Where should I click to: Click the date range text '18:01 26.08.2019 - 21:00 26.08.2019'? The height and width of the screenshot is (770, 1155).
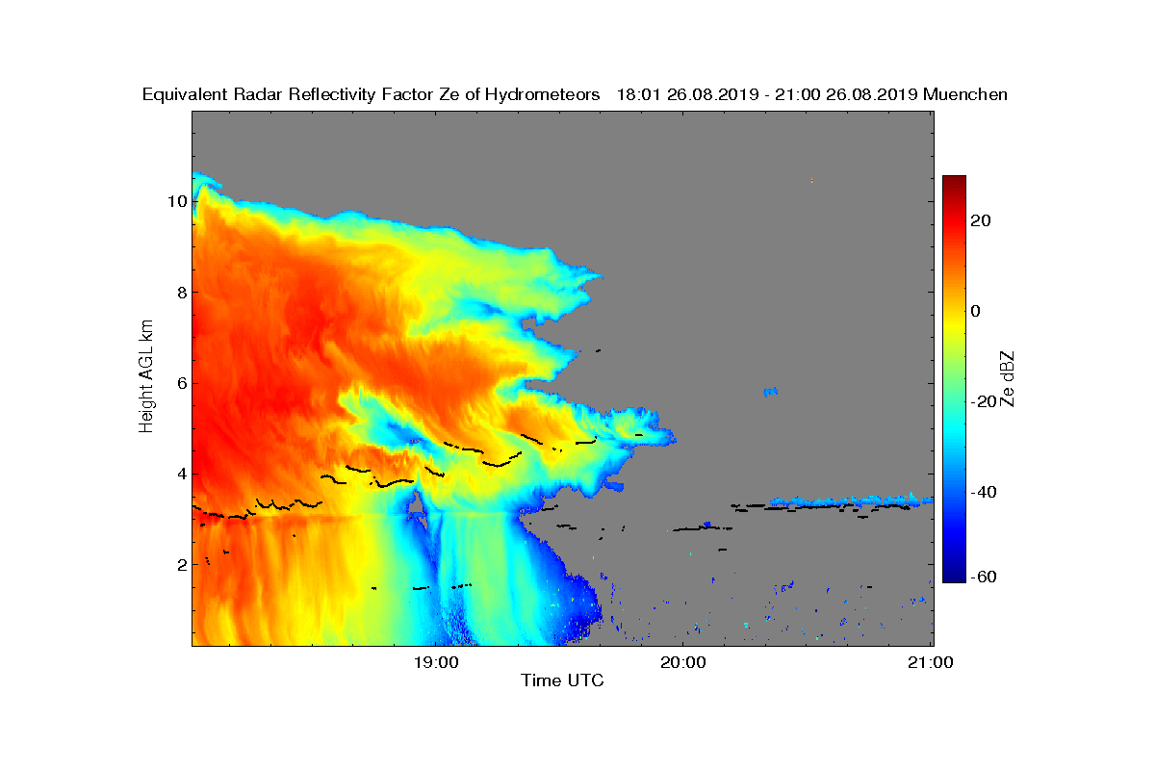tap(767, 94)
